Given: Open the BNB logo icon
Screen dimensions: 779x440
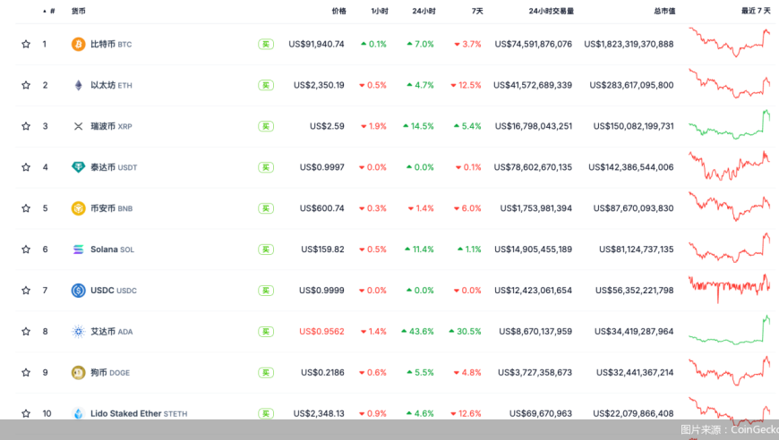Looking at the screenshot, I should coord(78,208).
